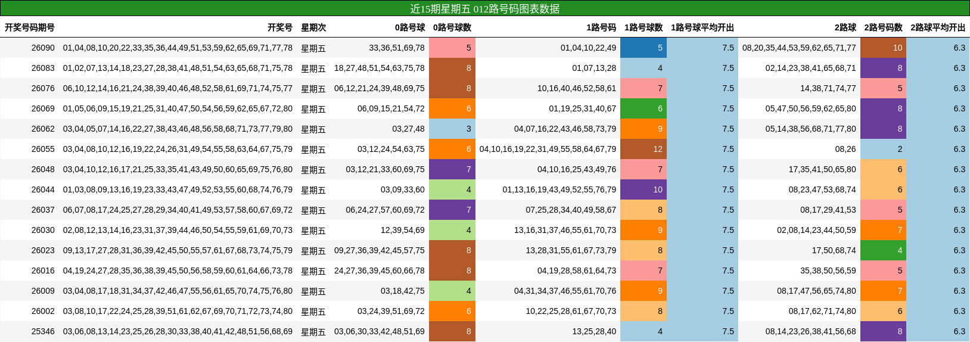
Task: Click 0路号球 cell 03,27,48
Action: 409,129
